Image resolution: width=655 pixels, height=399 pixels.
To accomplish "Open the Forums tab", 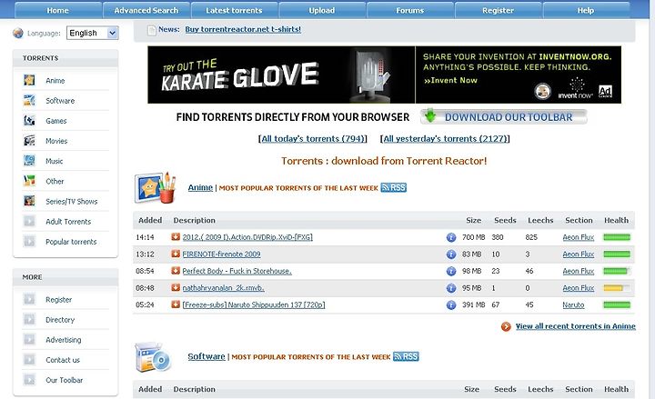I will coord(409,10).
